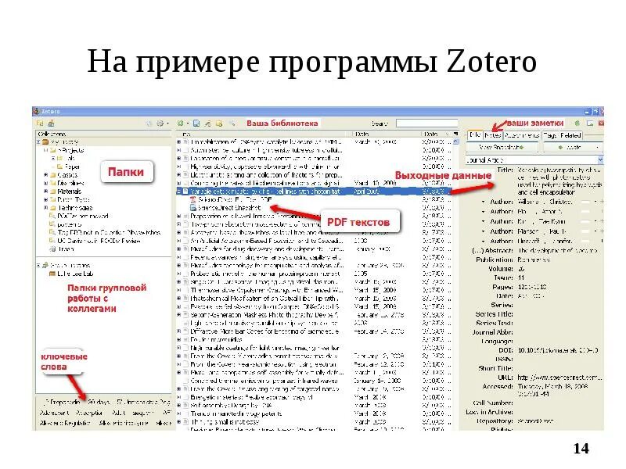Open the first Author creator type dropdown
Image resolution: width=626 pixels, height=469 pixels.
[484, 202]
